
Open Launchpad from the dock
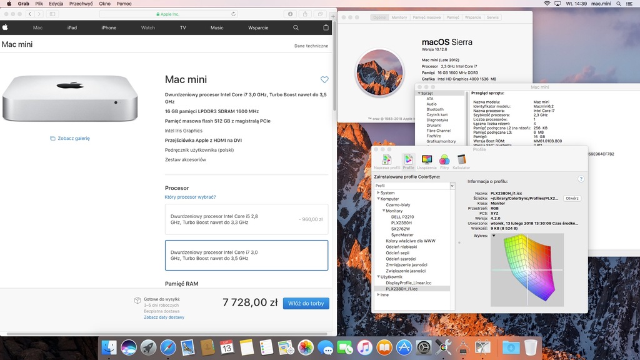pos(148,347)
